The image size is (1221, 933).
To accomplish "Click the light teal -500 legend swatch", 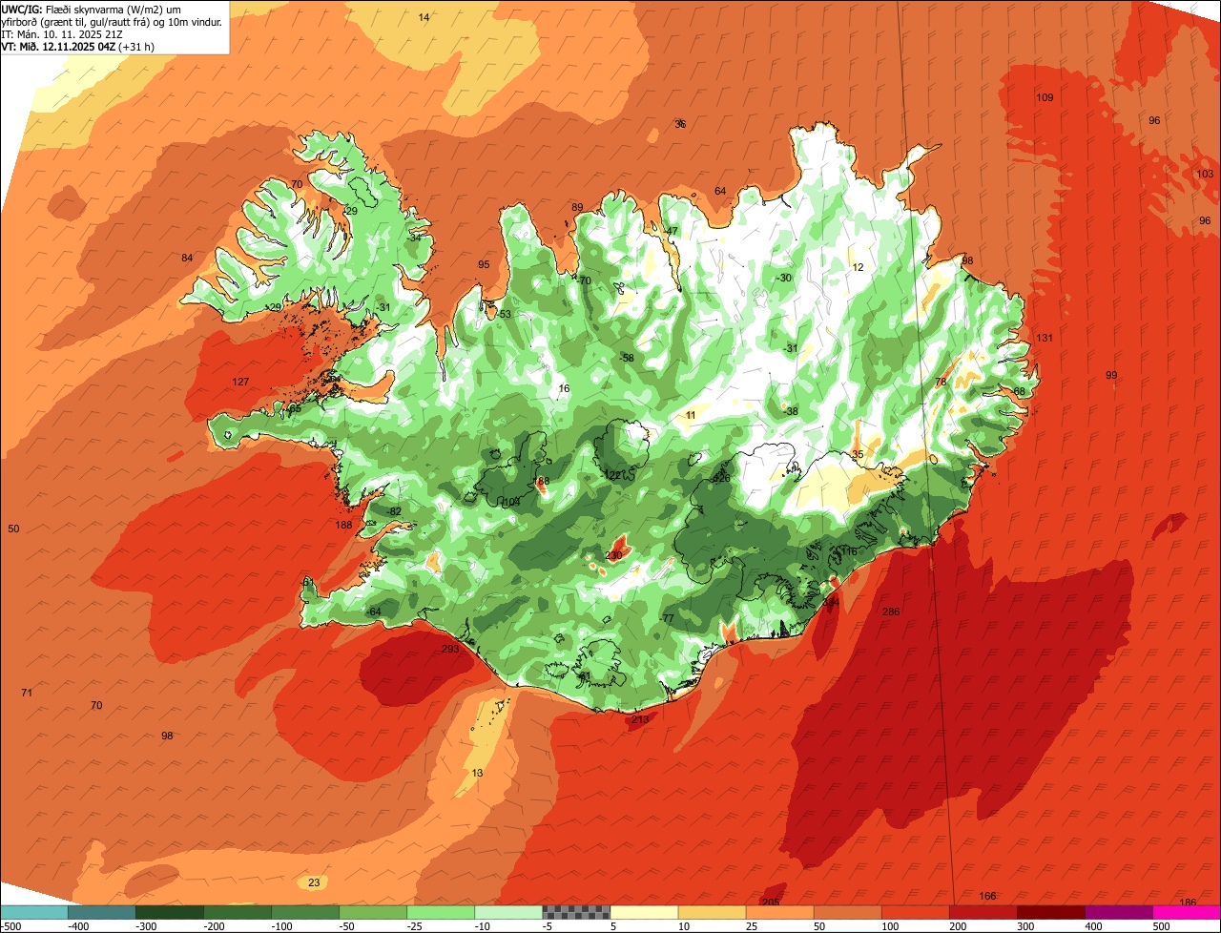I will click(34, 912).
